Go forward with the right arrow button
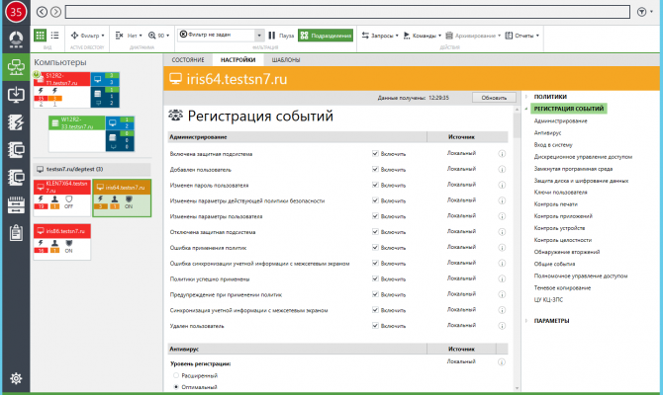Image resolution: width=663 pixels, height=395 pixels. coord(55,12)
